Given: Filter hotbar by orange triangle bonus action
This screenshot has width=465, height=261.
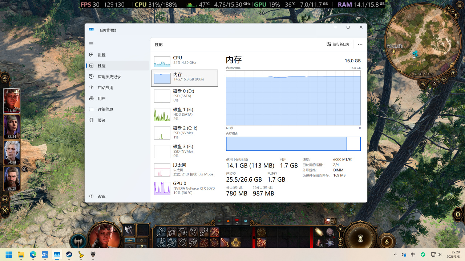Looking at the screenshot, I should [228, 221].
